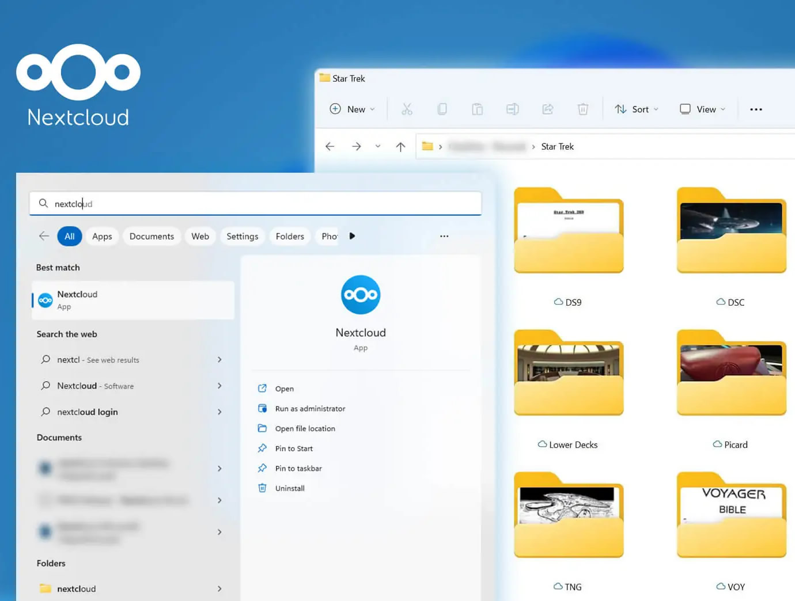Click the back arrow in search panel
This screenshot has height=601, width=795.
click(x=44, y=236)
